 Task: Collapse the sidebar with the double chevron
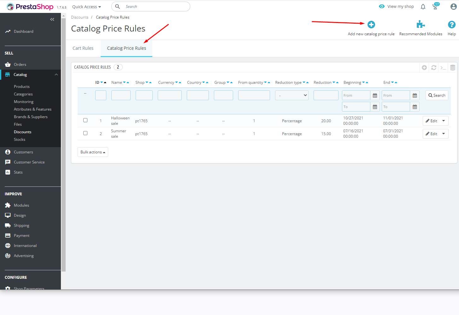[x=52, y=20]
